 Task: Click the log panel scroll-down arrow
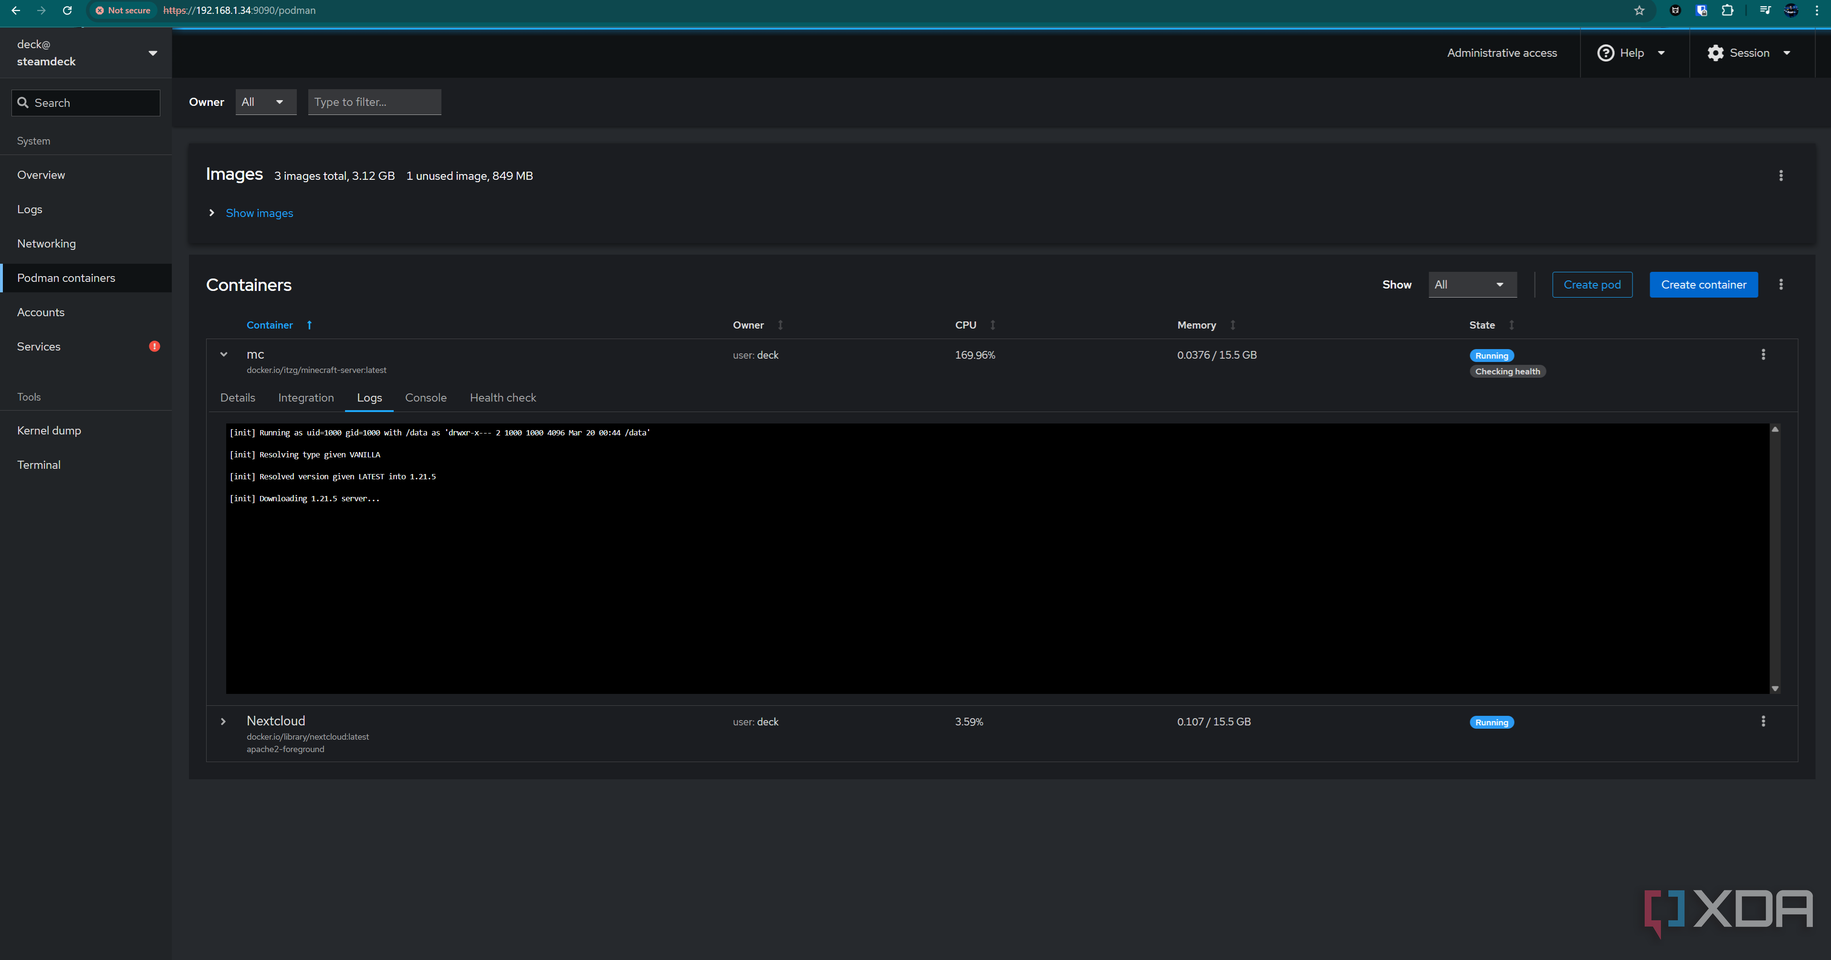[x=1775, y=688]
